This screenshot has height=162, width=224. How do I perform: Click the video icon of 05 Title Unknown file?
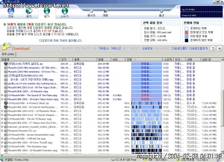coord(6,68)
